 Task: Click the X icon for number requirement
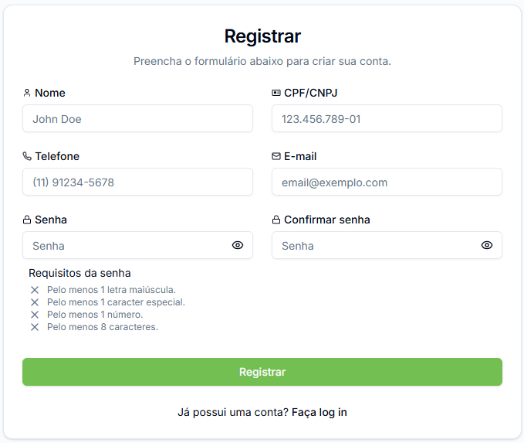[x=35, y=315]
